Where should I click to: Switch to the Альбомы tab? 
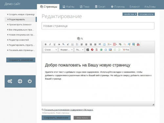150,7
